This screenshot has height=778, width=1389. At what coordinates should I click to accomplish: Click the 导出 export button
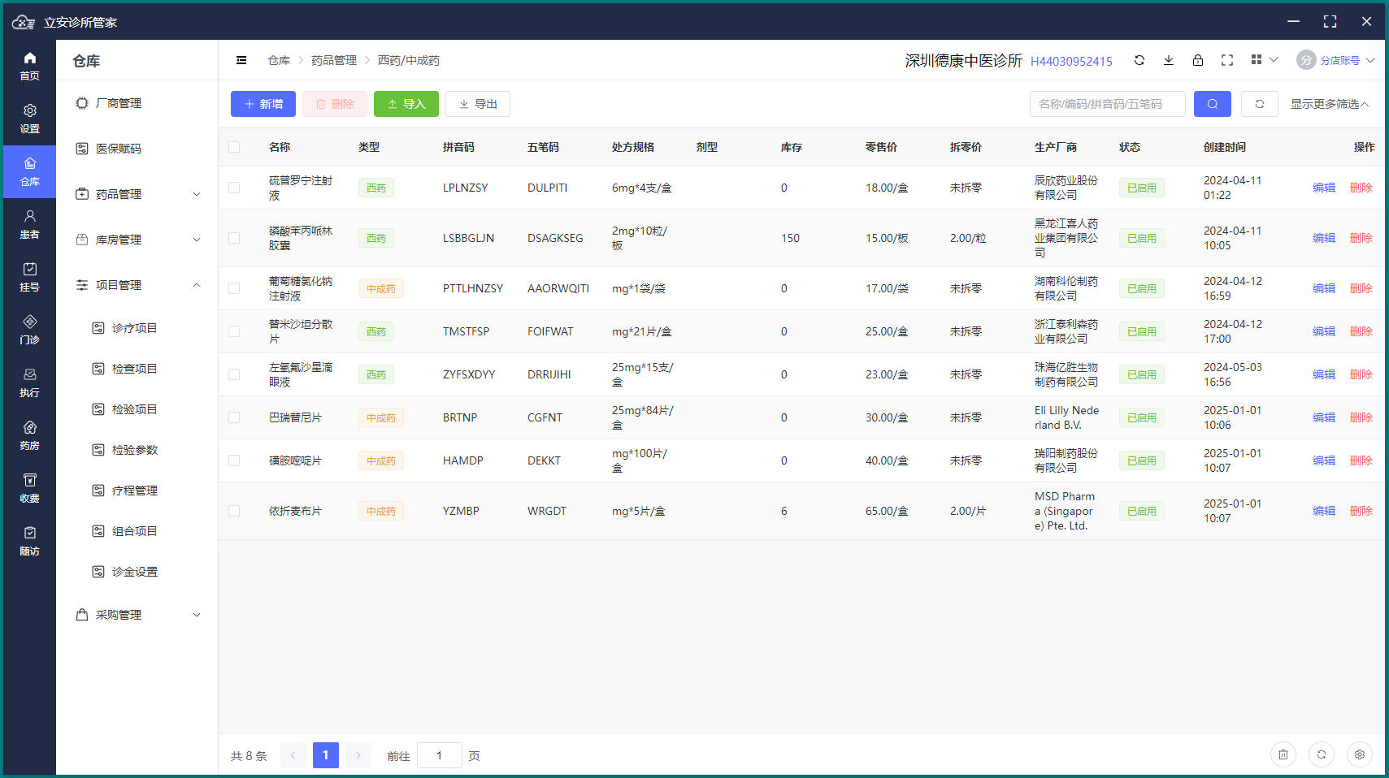478,104
